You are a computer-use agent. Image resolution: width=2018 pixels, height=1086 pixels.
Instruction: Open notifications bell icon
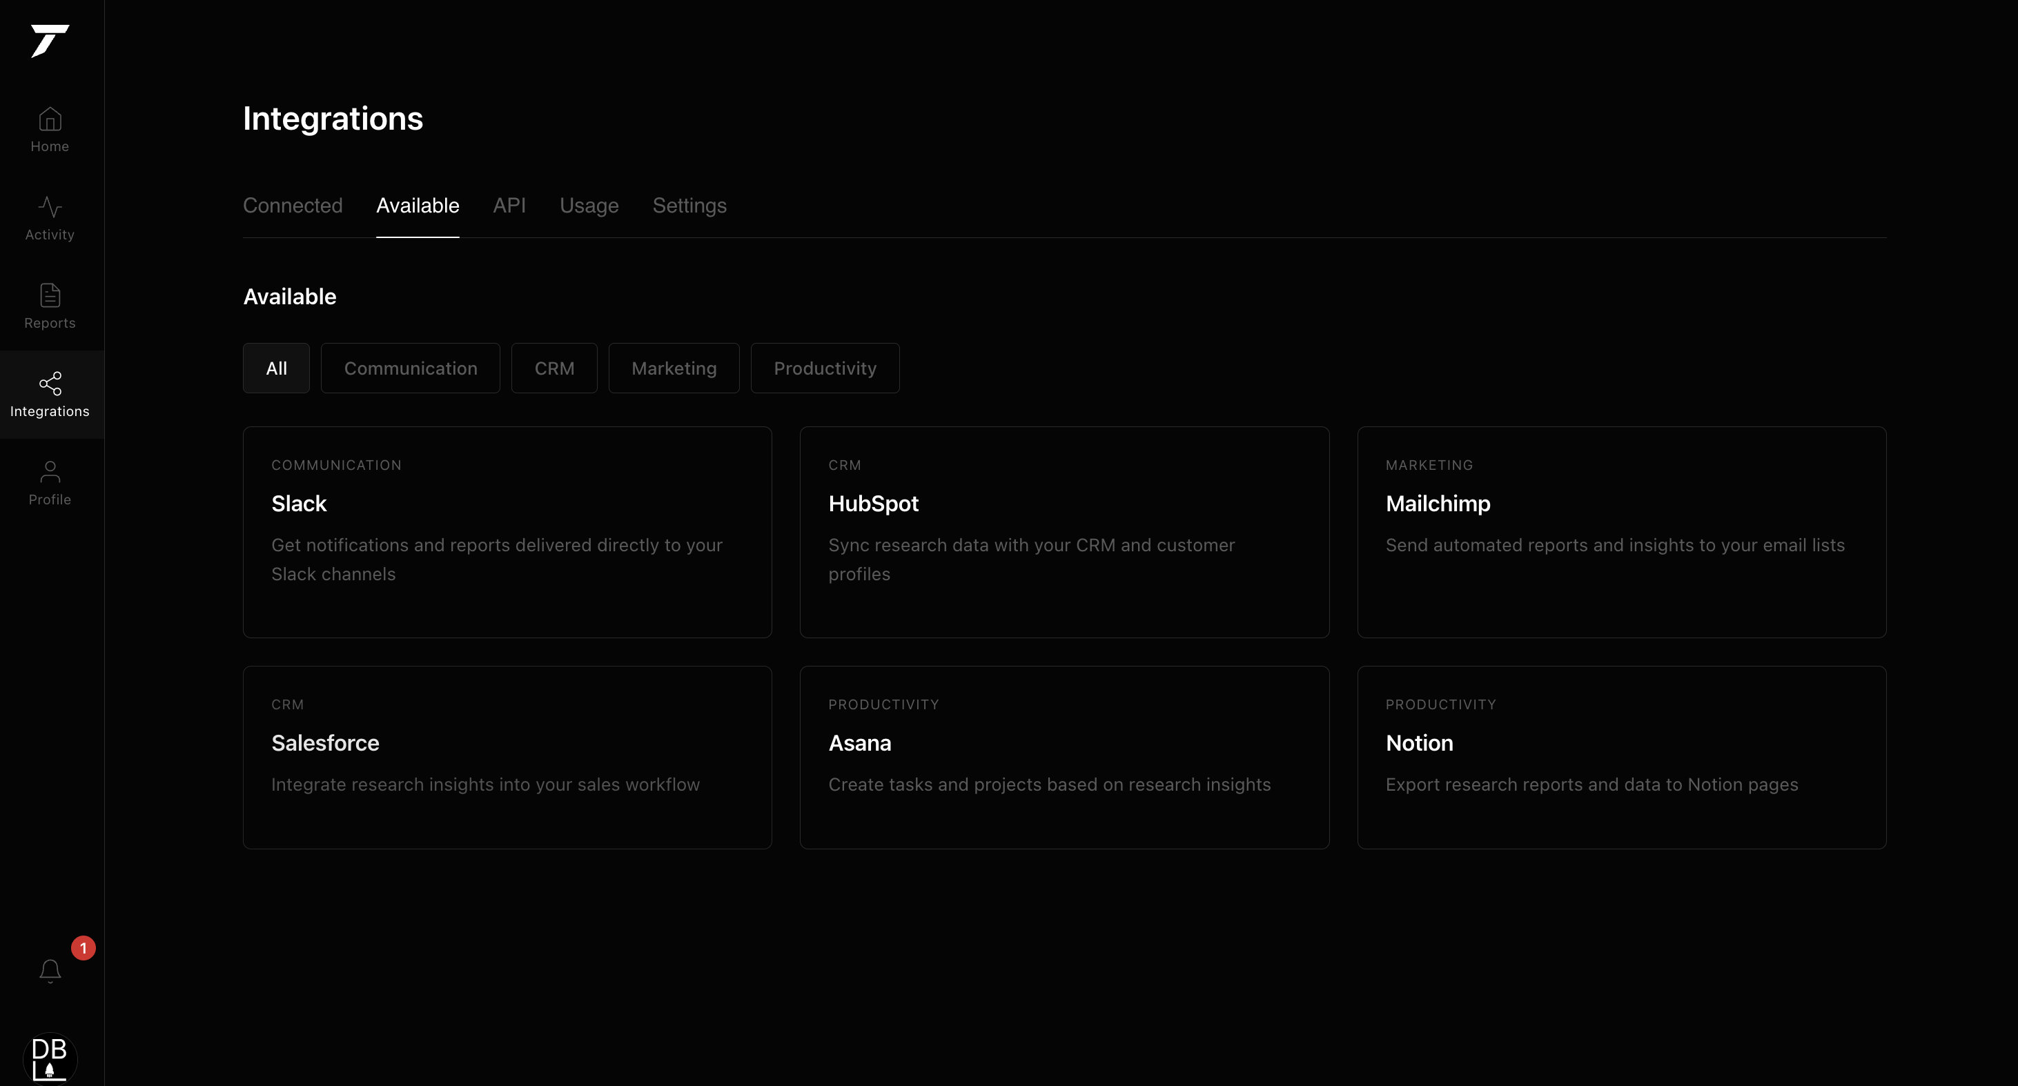tap(50, 971)
